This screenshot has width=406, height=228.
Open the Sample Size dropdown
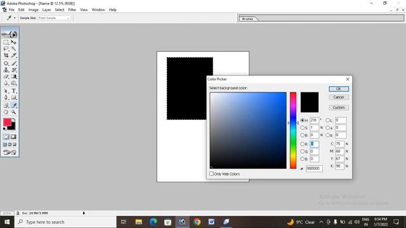coord(54,18)
